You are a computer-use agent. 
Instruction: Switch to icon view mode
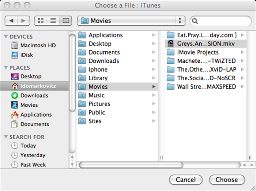tap(41, 21)
